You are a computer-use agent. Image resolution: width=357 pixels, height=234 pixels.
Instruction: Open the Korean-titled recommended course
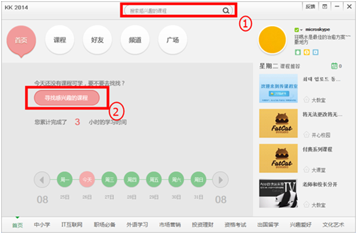321,79
